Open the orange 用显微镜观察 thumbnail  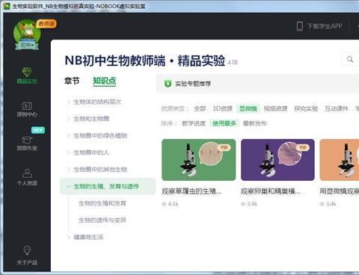point(340,160)
